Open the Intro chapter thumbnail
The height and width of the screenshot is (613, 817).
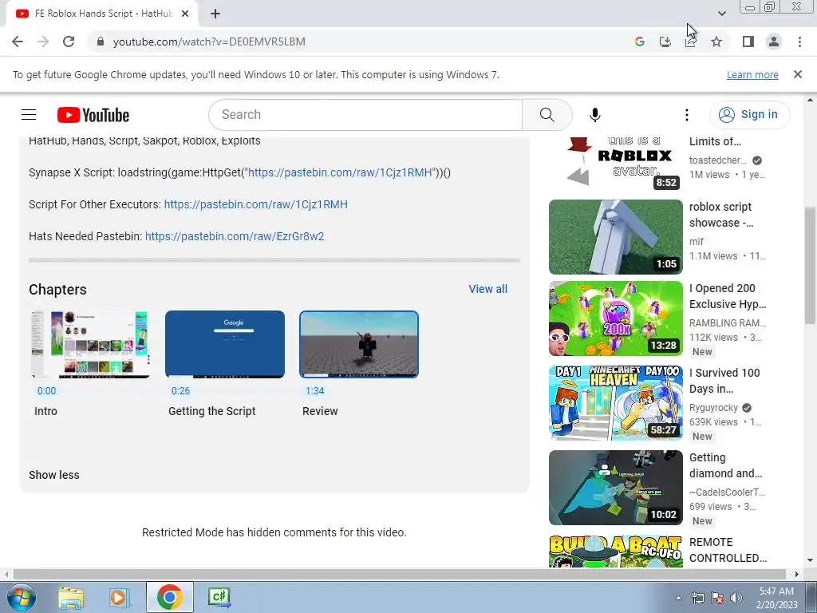(91, 344)
